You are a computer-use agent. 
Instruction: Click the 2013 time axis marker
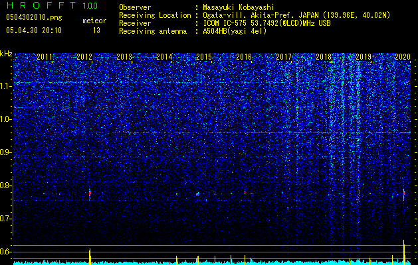pos(124,57)
